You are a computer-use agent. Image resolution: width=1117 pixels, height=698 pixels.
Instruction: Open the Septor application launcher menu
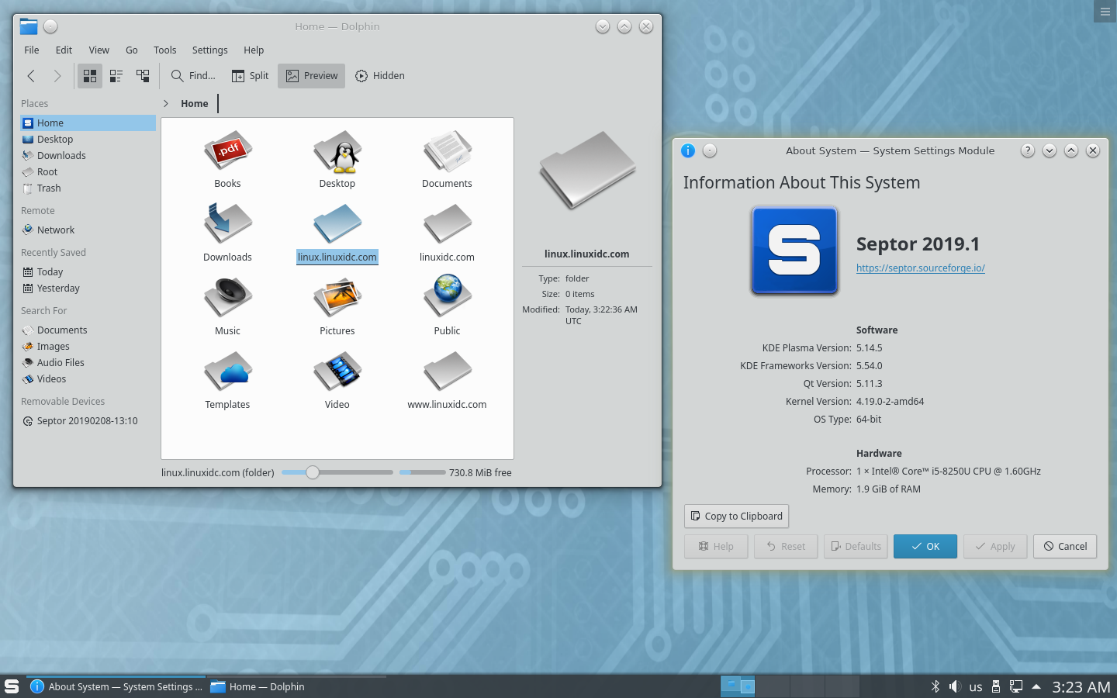click(12, 686)
